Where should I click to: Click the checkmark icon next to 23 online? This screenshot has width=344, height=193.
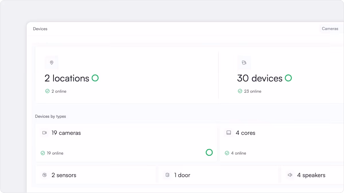click(240, 91)
